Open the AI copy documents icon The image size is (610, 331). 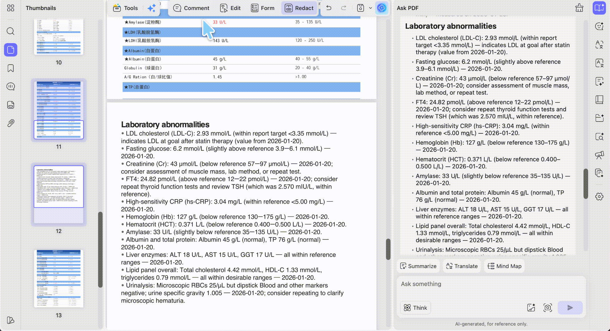[x=599, y=173]
